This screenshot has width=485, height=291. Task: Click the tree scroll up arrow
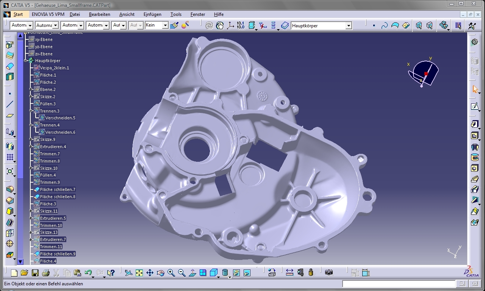pyautogui.click(x=20, y=36)
